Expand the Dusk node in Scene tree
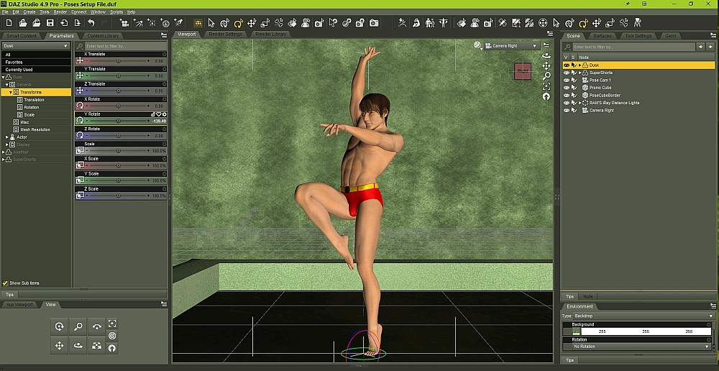 [580, 65]
